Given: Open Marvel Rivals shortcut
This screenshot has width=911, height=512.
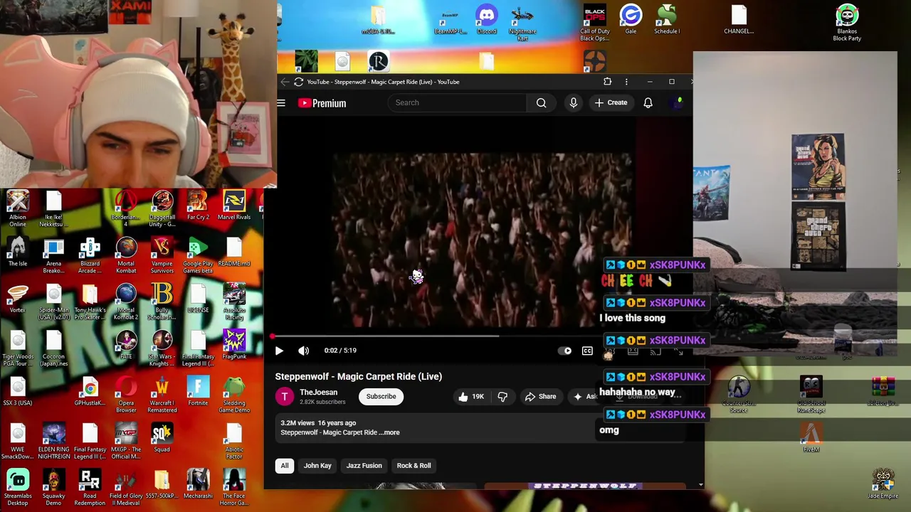Looking at the screenshot, I should coord(234,206).
